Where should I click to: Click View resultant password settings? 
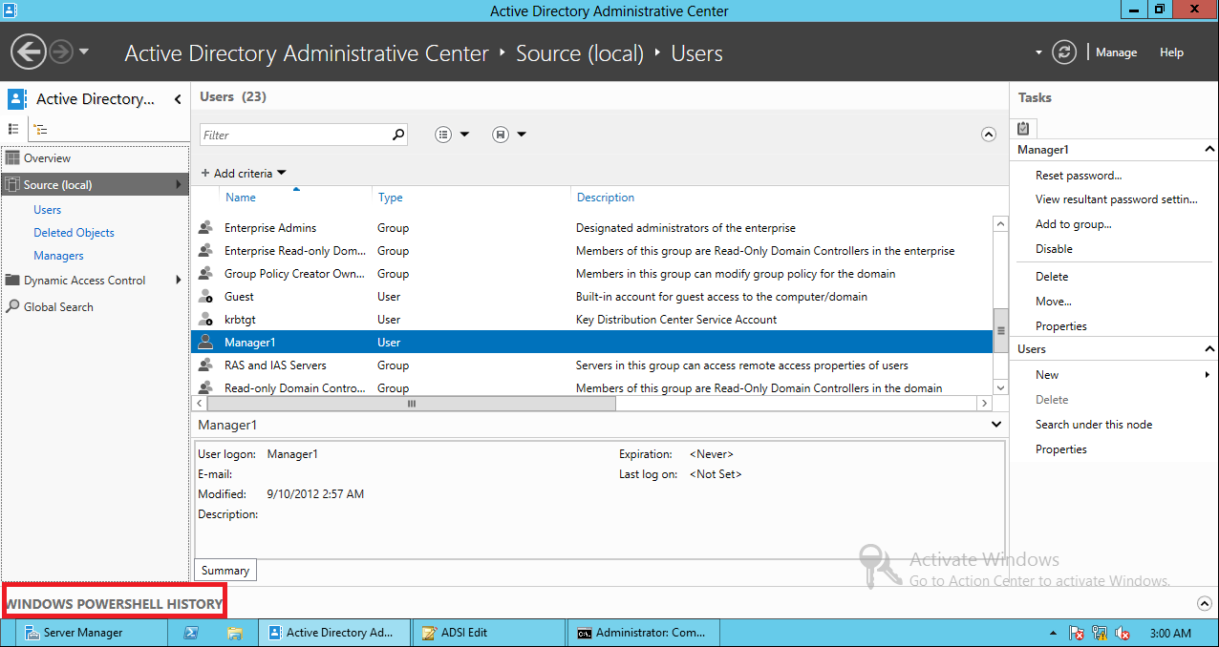pos(1117,199)
